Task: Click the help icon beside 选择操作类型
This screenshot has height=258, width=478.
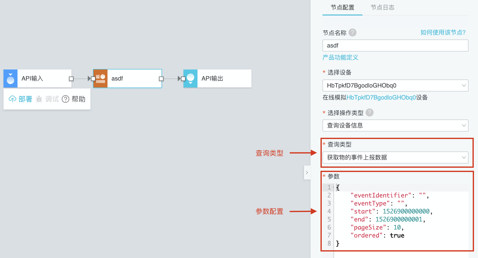Action: point(369,113)
